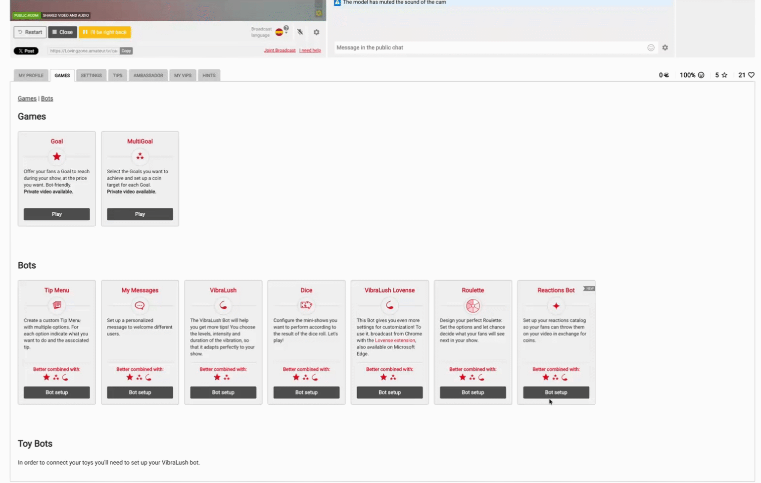Click the My Messages chat bubble icon
This screenshot has height=483, width=761.
tap(140, 305)
